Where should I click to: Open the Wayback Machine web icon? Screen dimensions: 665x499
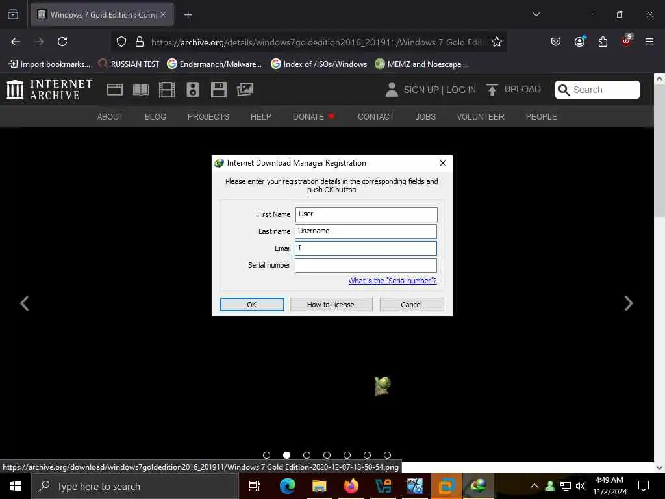point(114,90)
